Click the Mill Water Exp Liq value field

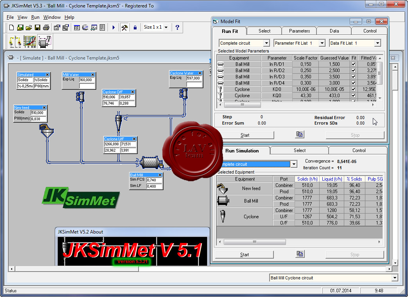coord(87,80)
